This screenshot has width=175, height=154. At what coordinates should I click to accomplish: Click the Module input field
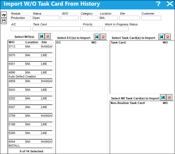click(21, 18)
